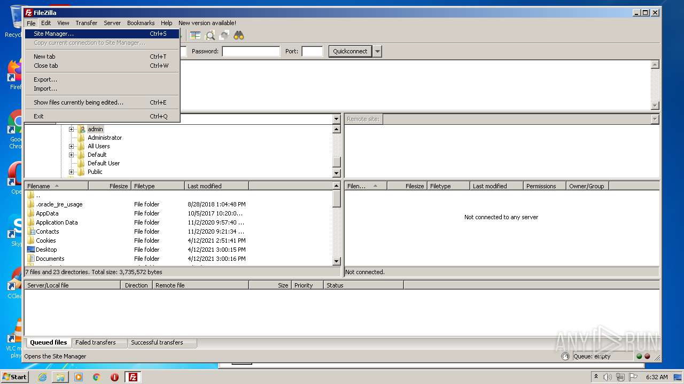Click the Action Center flag tray icon
The image size is (684, 384).
(633, 377)
